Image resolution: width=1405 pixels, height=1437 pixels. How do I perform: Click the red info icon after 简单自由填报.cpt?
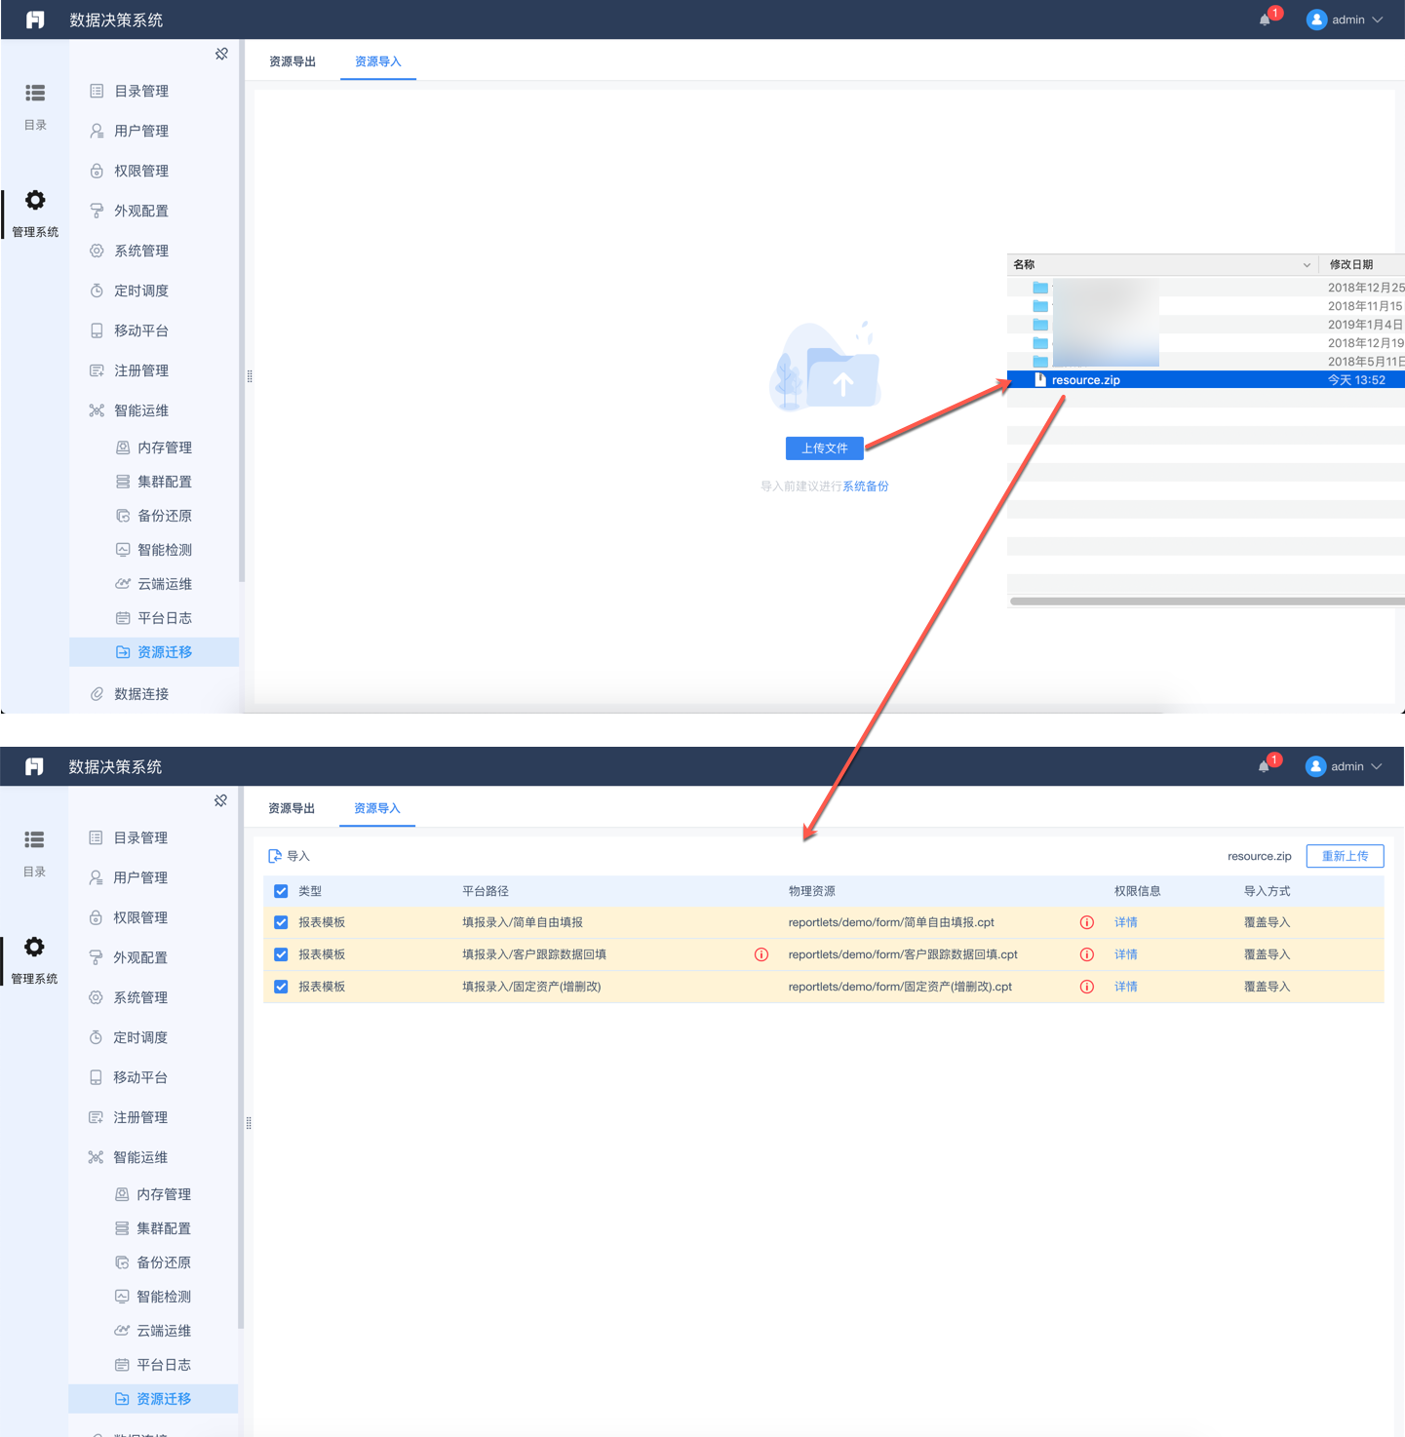1087,922
